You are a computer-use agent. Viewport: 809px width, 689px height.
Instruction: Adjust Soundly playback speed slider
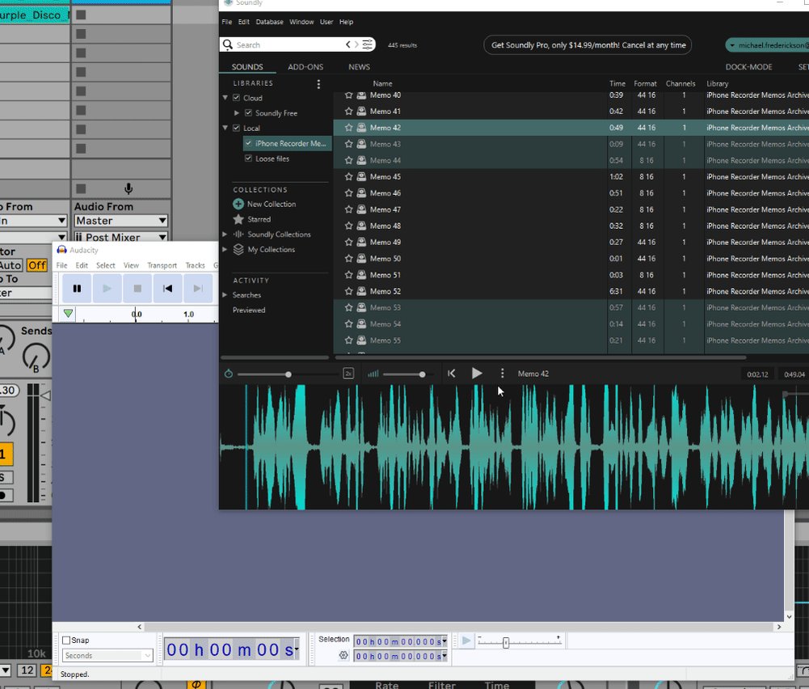coord(288,374)
